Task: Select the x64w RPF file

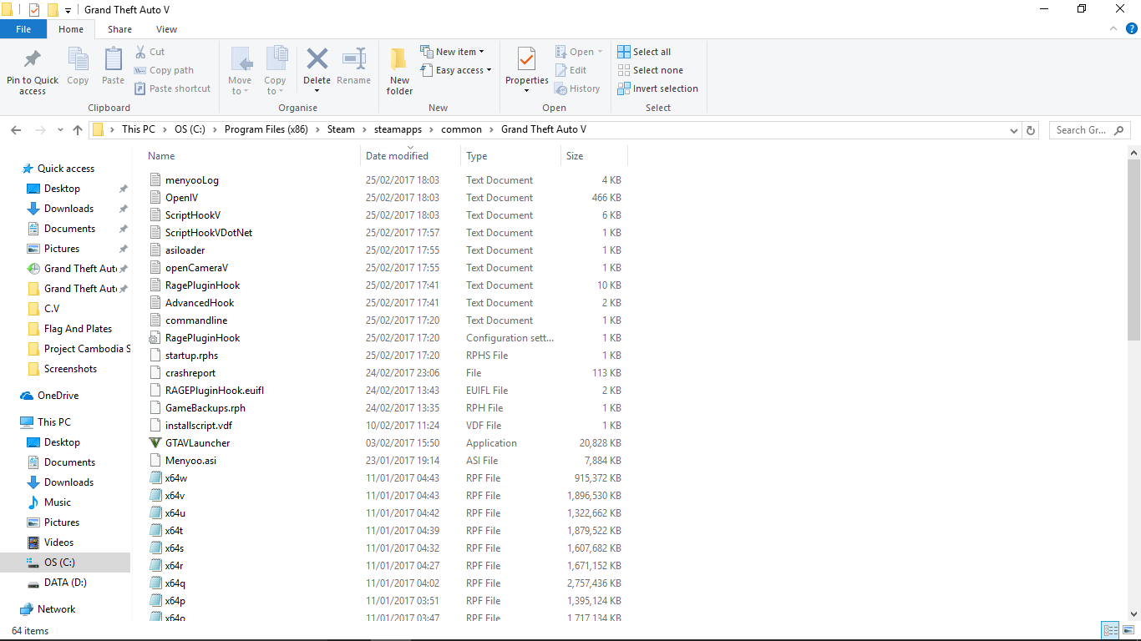Action: (175, 478)
